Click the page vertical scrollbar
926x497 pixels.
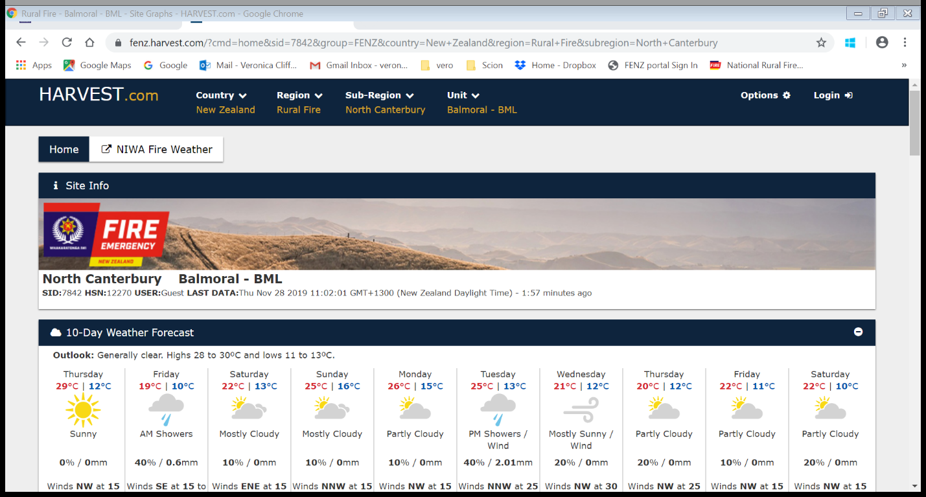tap(914, 123)
